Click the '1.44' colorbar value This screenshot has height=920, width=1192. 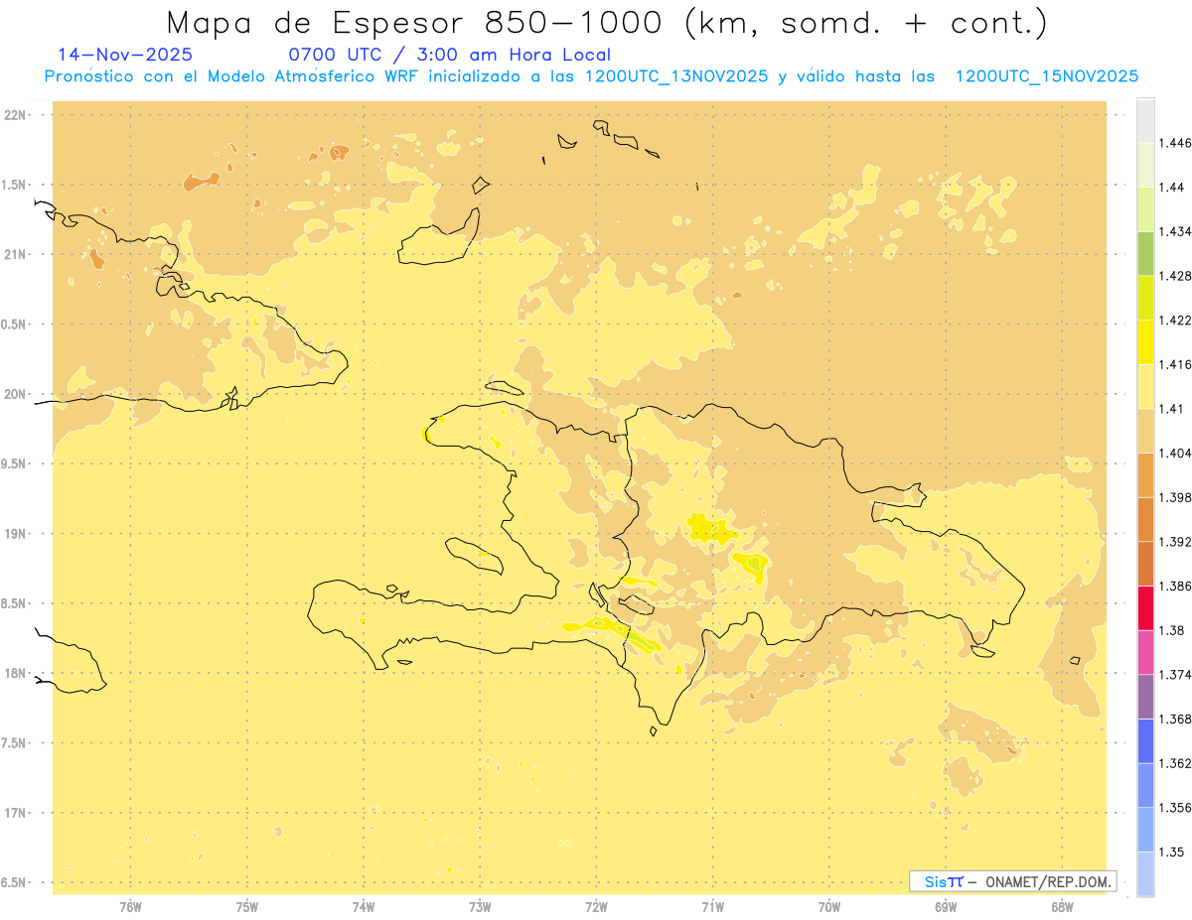click(x=1172, y=188)
